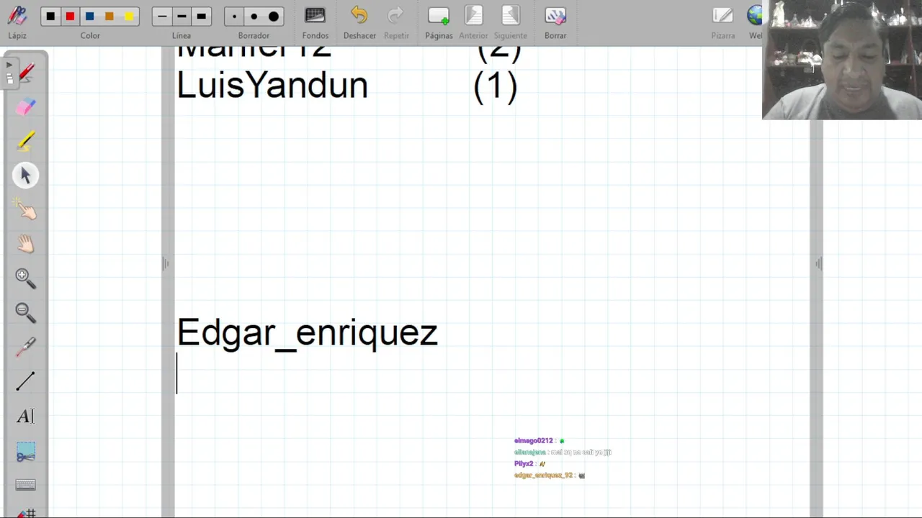Viewport: 922px width, 518px height.
Task: Choose the medium eraser size
Action: [254, 17]
